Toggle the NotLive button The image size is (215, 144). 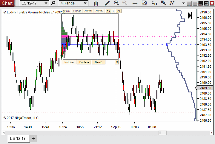(x=69, y=62)
